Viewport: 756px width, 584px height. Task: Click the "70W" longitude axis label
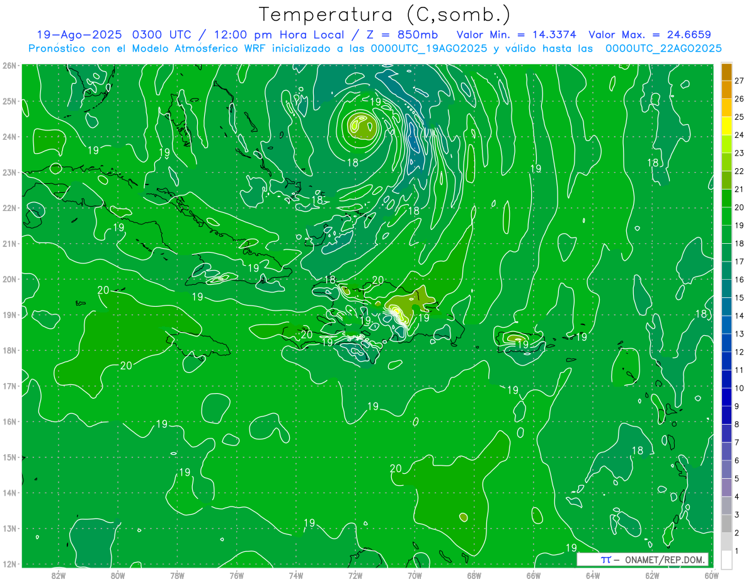coord(415,575)
